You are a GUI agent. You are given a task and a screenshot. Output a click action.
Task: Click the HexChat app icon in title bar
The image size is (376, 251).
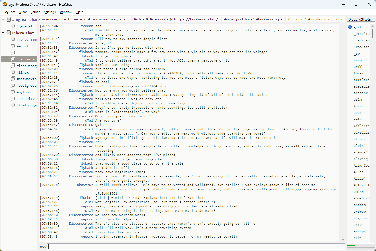tap(5, 4)
